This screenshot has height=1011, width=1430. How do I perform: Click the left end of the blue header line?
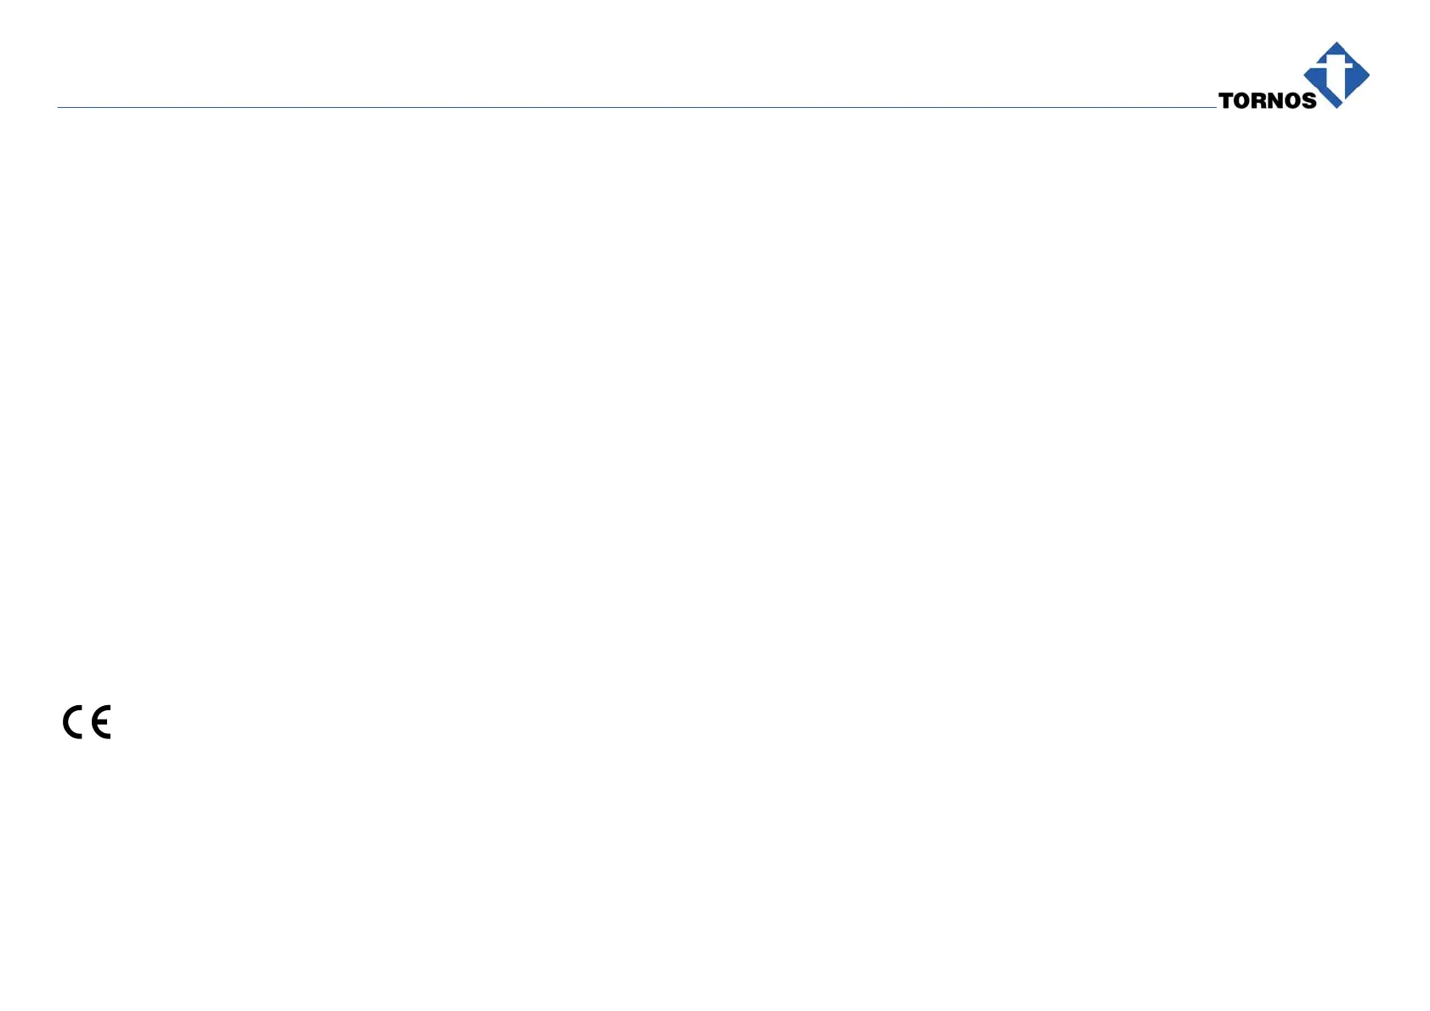(x=59, y=108)
